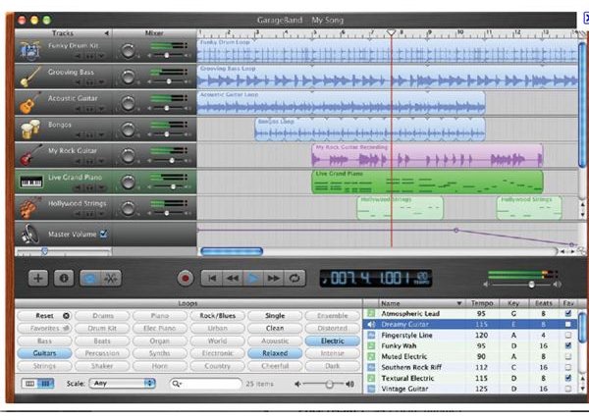The width and height of the screenshot is (589, 420).
Task: Toggle favorite for Fingerstyle Line
Action: click(x=568, y=335)
